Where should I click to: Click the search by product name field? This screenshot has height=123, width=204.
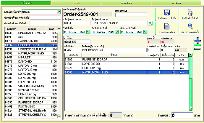tap(45, 23)
